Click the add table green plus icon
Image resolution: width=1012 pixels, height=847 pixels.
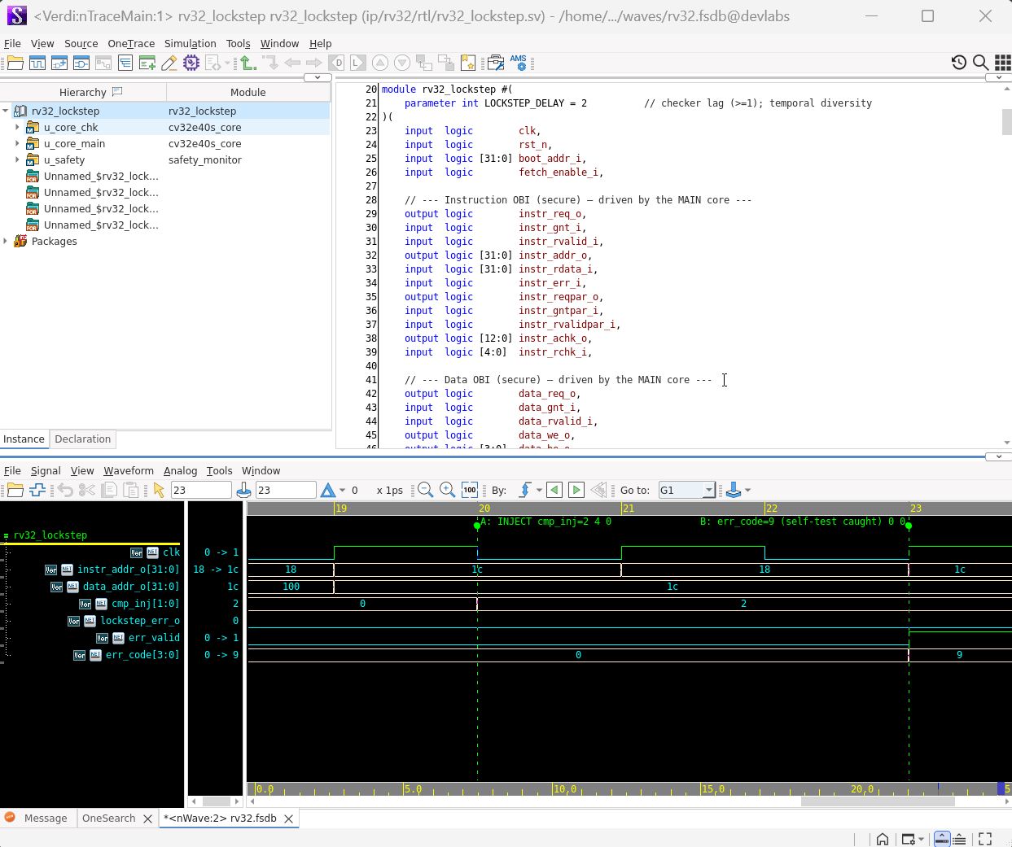[147, 63]
